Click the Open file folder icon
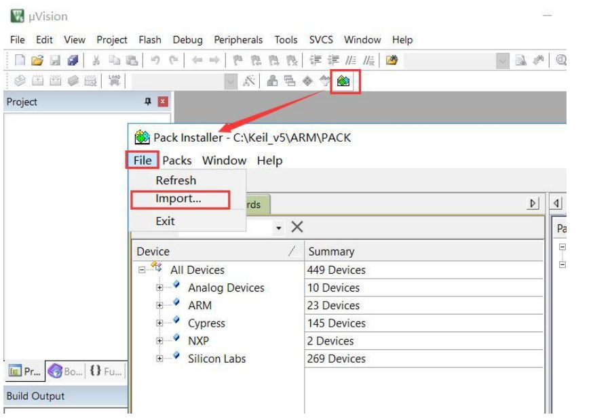Image resolution: width=593 pixels, height=419 pixels. pos(37,60)
